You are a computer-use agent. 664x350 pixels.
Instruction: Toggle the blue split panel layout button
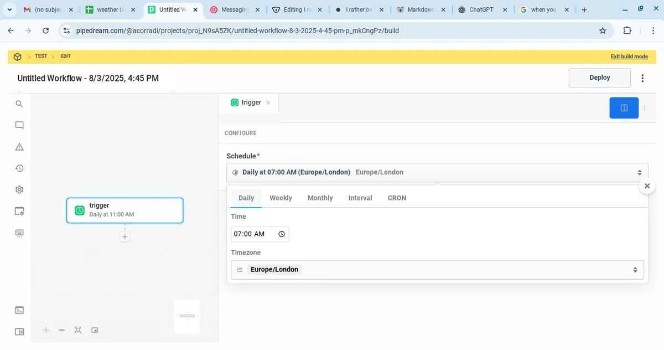(x=624, y=108)
